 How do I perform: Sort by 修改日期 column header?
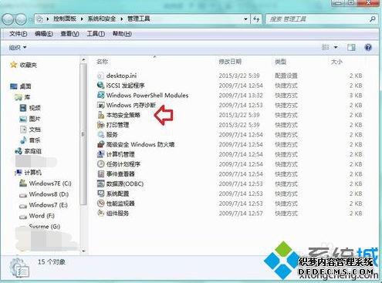(x=230, y=62)
